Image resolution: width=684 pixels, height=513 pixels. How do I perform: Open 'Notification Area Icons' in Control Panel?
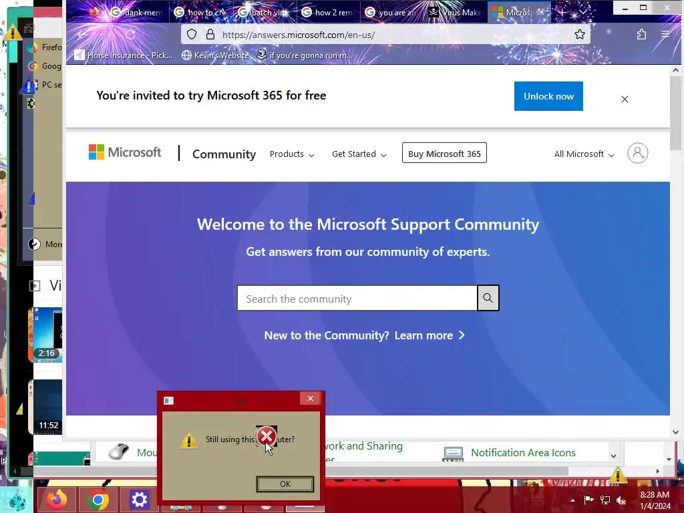click(x=522, y=452)
